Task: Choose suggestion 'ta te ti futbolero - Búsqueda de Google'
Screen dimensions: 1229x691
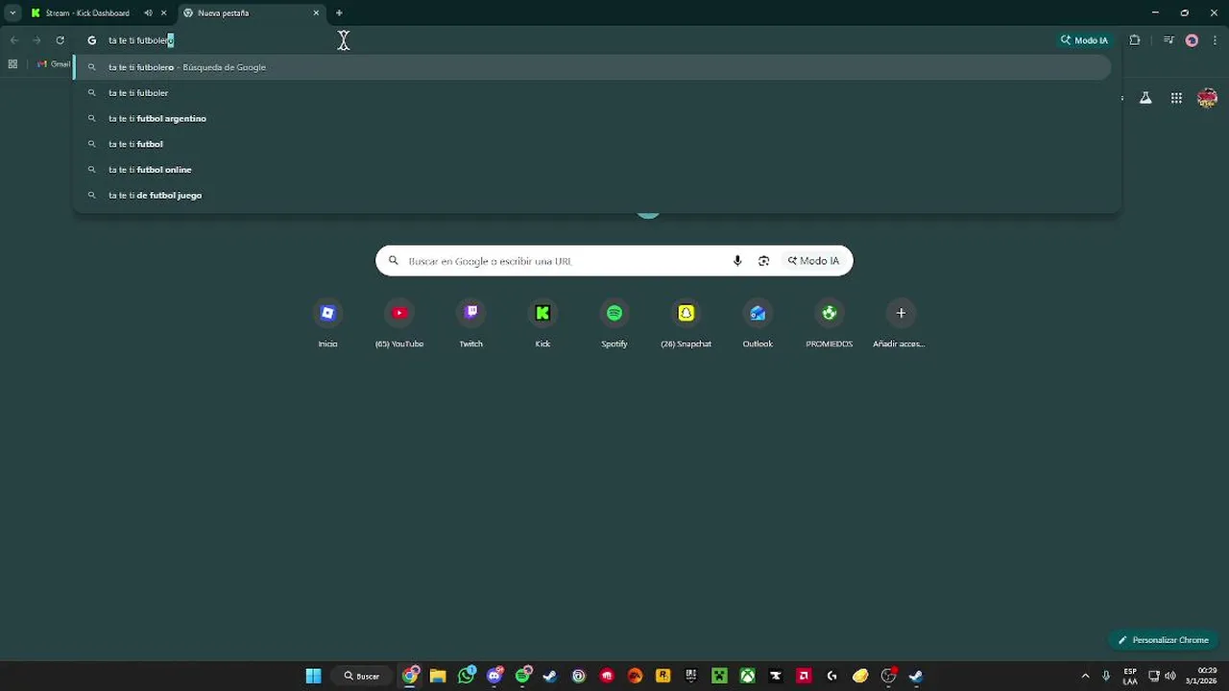Action: pyautogui.click(x=592, y=67)
